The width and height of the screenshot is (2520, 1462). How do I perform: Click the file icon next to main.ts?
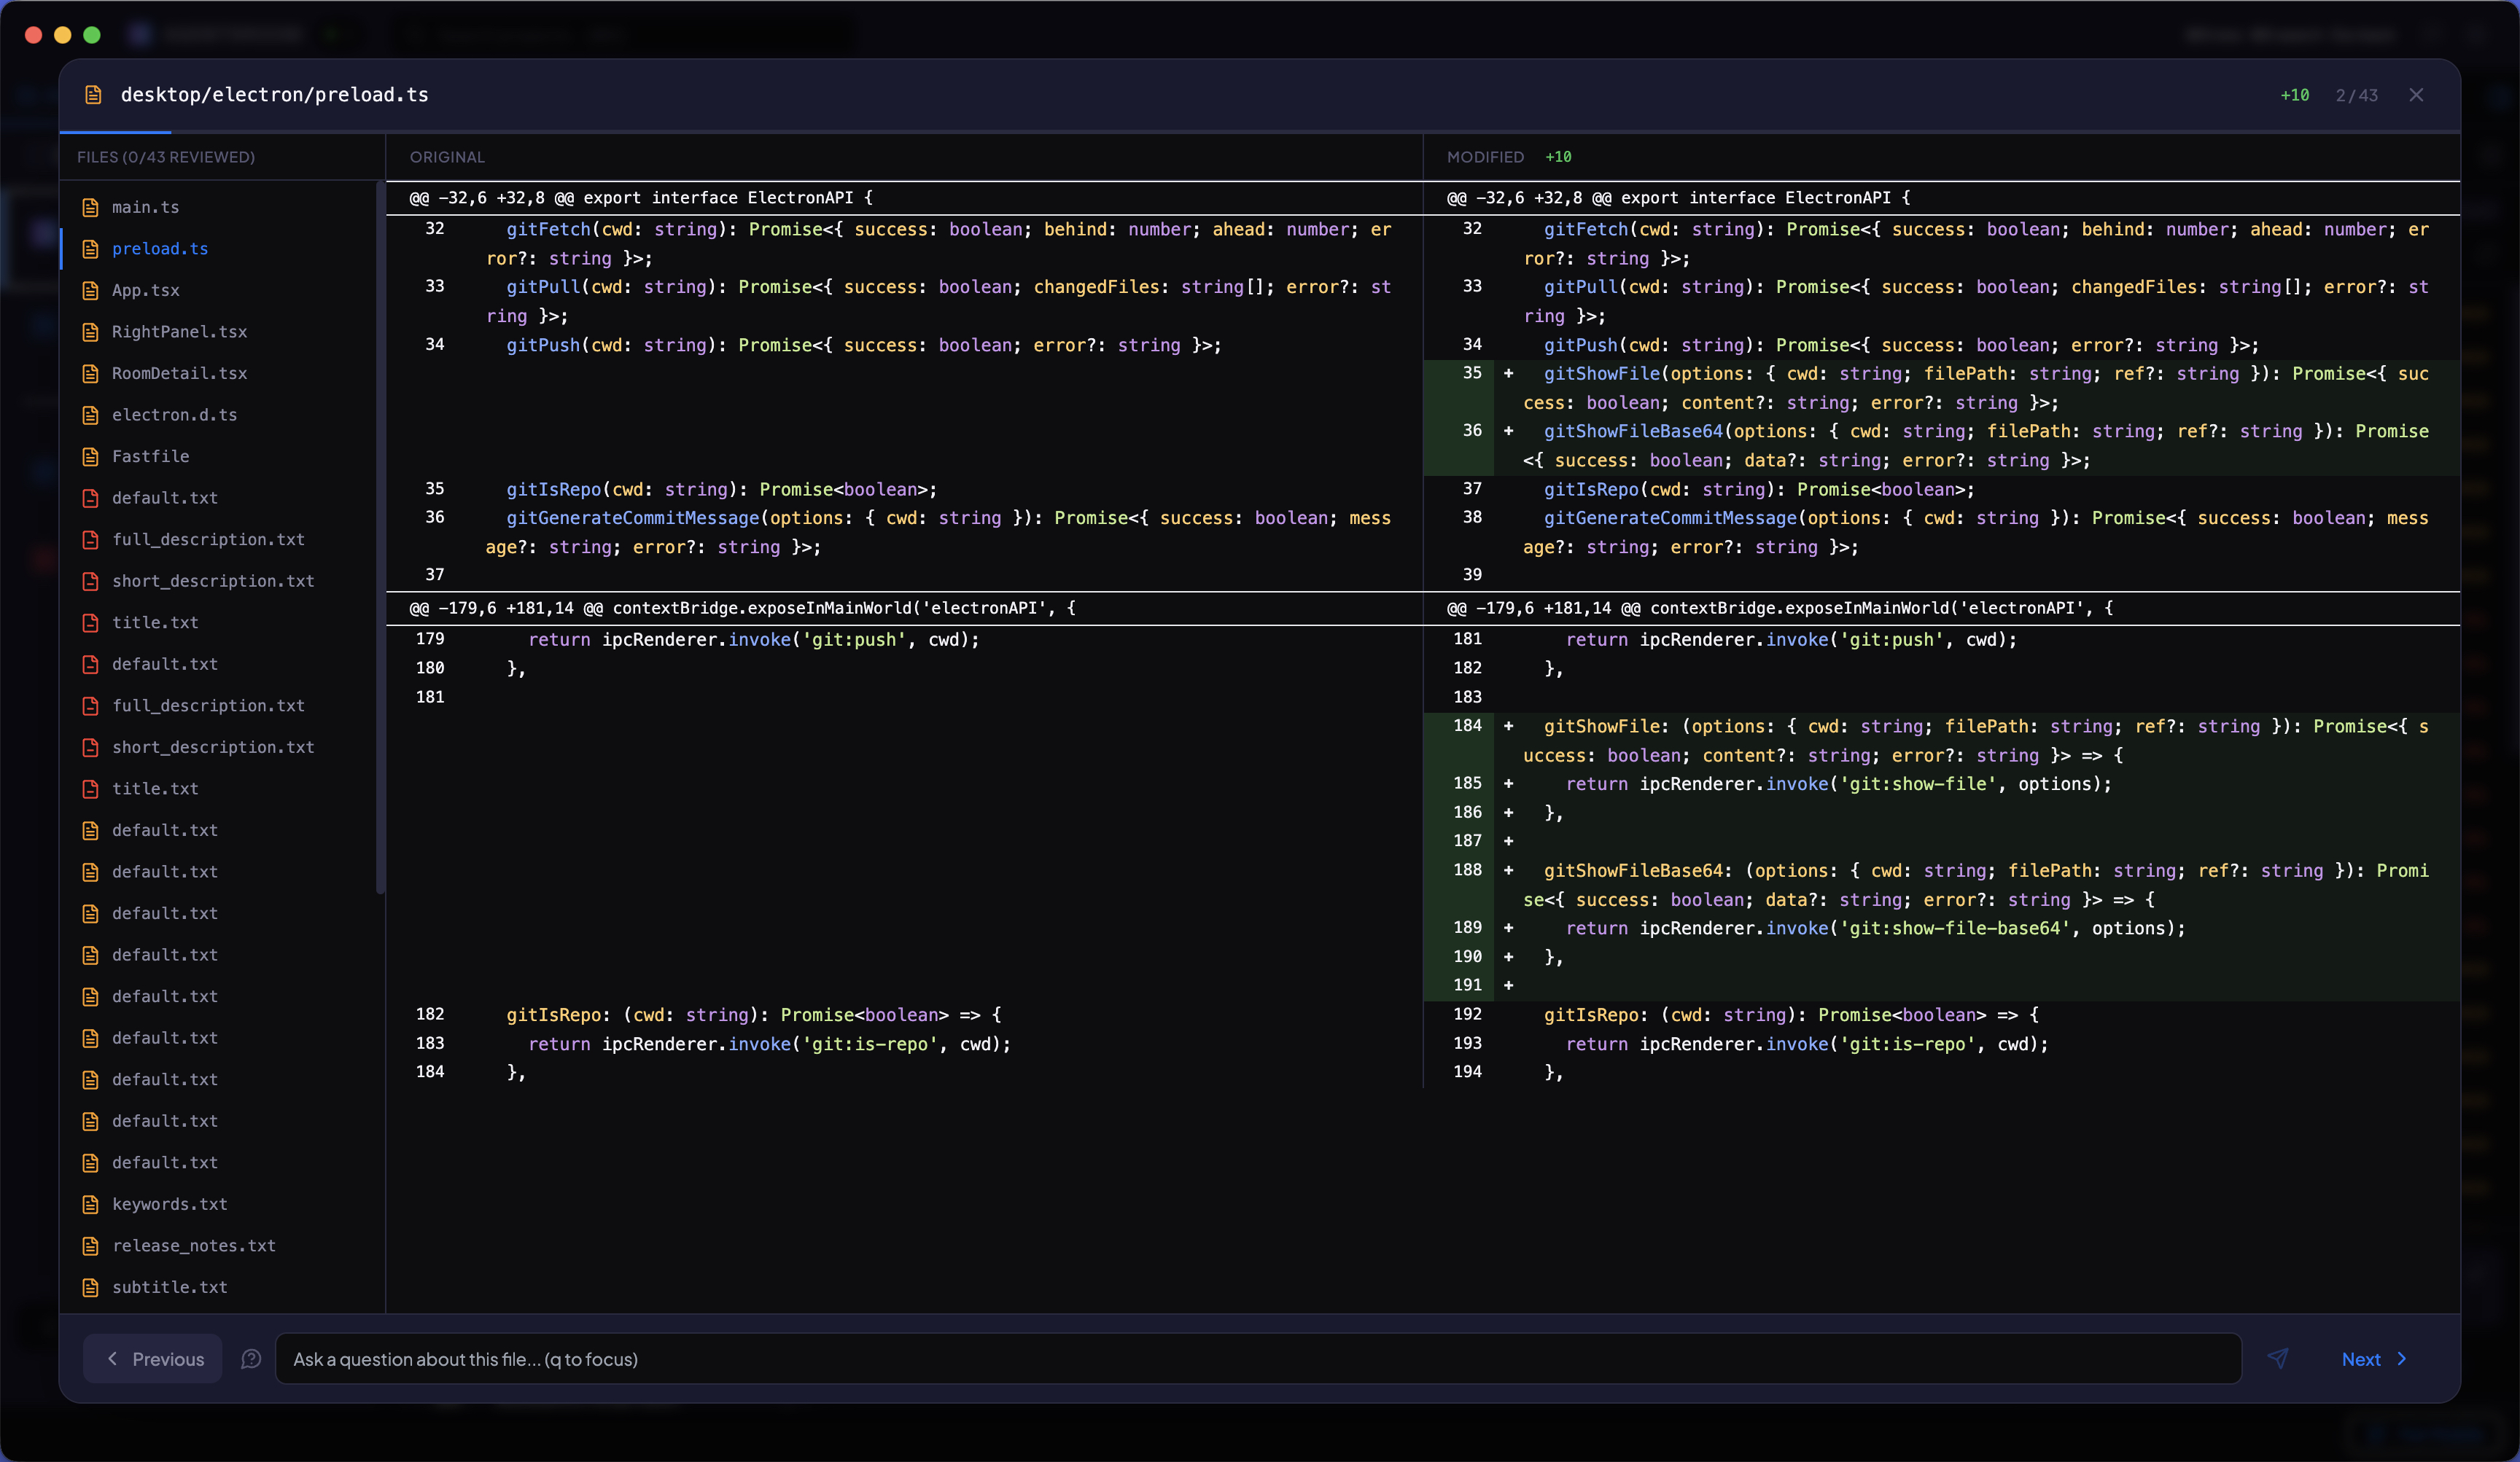tap(91, 207)
